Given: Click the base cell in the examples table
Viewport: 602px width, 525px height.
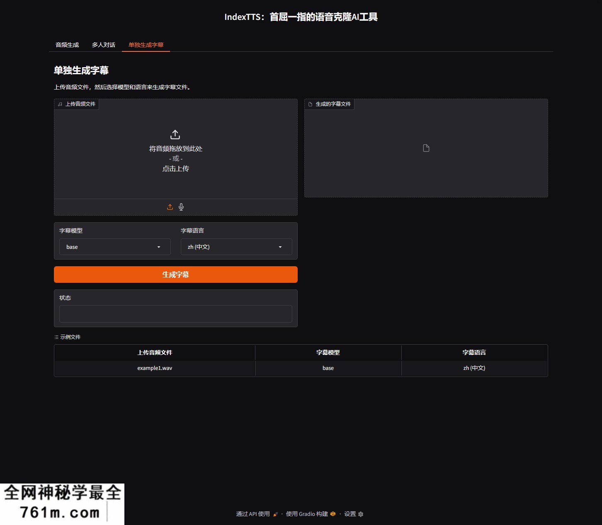Looking at the screenshot, I should coord(328,368).
